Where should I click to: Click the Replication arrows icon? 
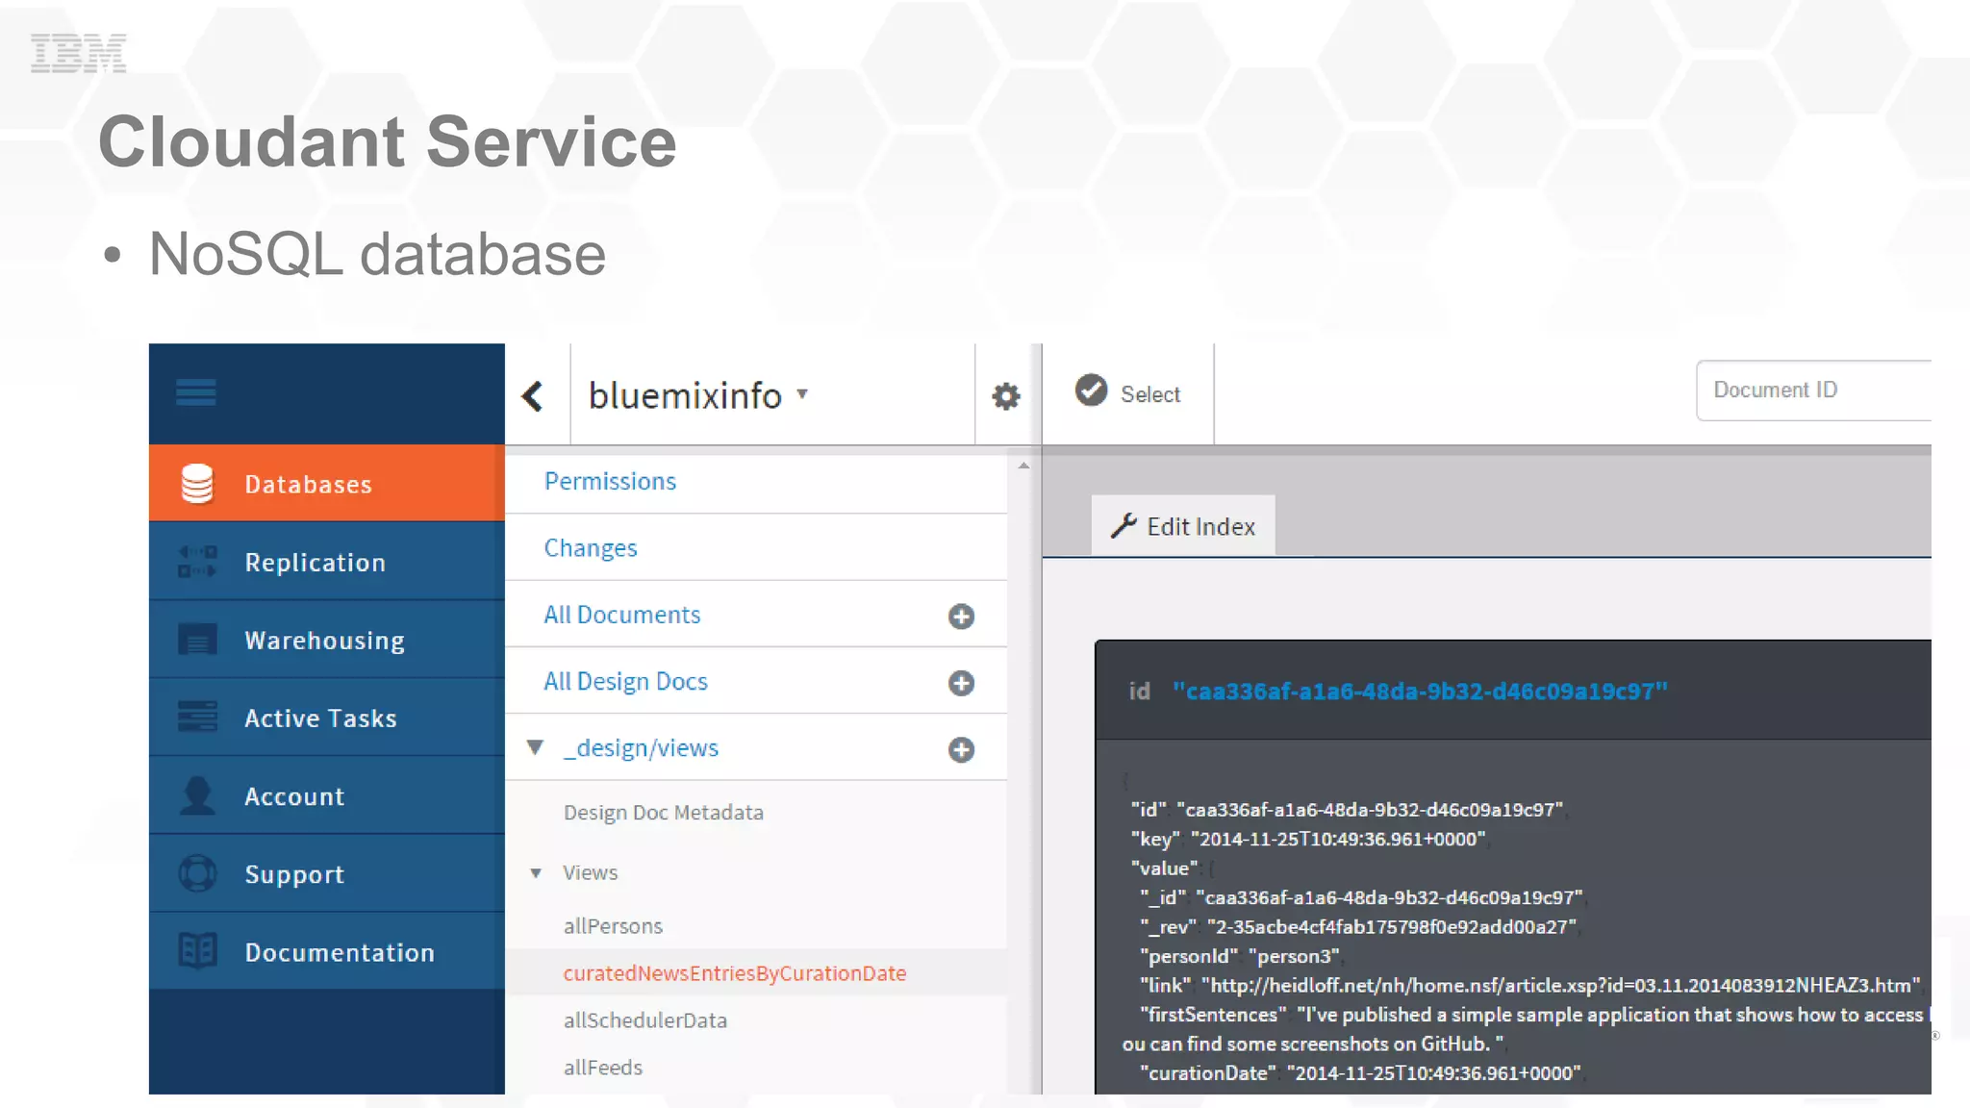197,562
